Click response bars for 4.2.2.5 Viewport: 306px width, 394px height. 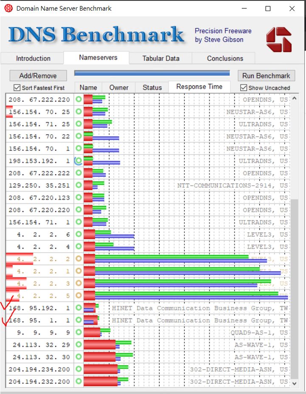[x=186, y=295]
